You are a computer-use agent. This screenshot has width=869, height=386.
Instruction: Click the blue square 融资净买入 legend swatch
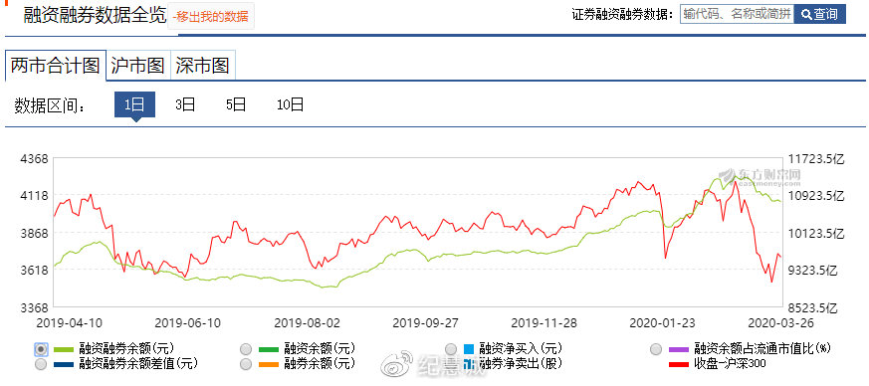[469, 349]
